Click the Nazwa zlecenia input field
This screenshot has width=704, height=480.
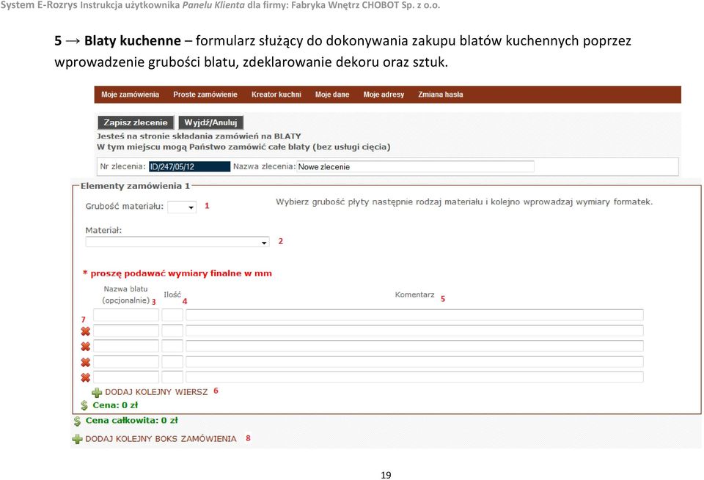click(415, 166)
